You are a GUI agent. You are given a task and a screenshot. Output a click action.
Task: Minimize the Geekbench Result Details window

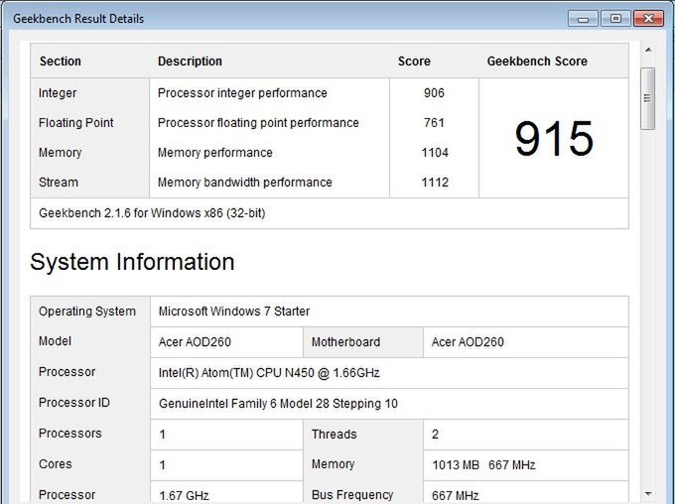(x=583, y=19)
